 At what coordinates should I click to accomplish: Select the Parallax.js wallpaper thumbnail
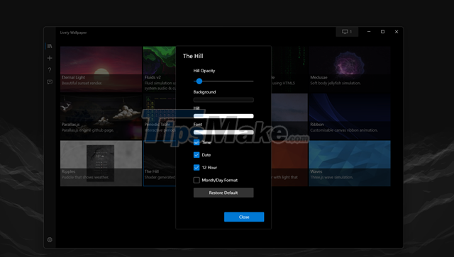[x=101, y=116]
